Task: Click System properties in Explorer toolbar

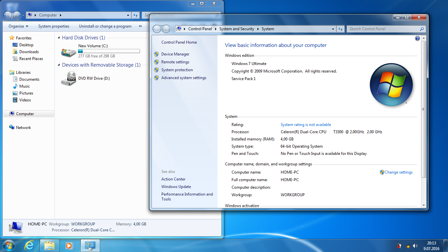Action: tap(54, 26)
